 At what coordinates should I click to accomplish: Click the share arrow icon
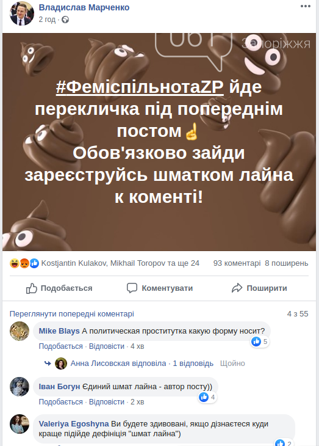(x=237, y=288)
